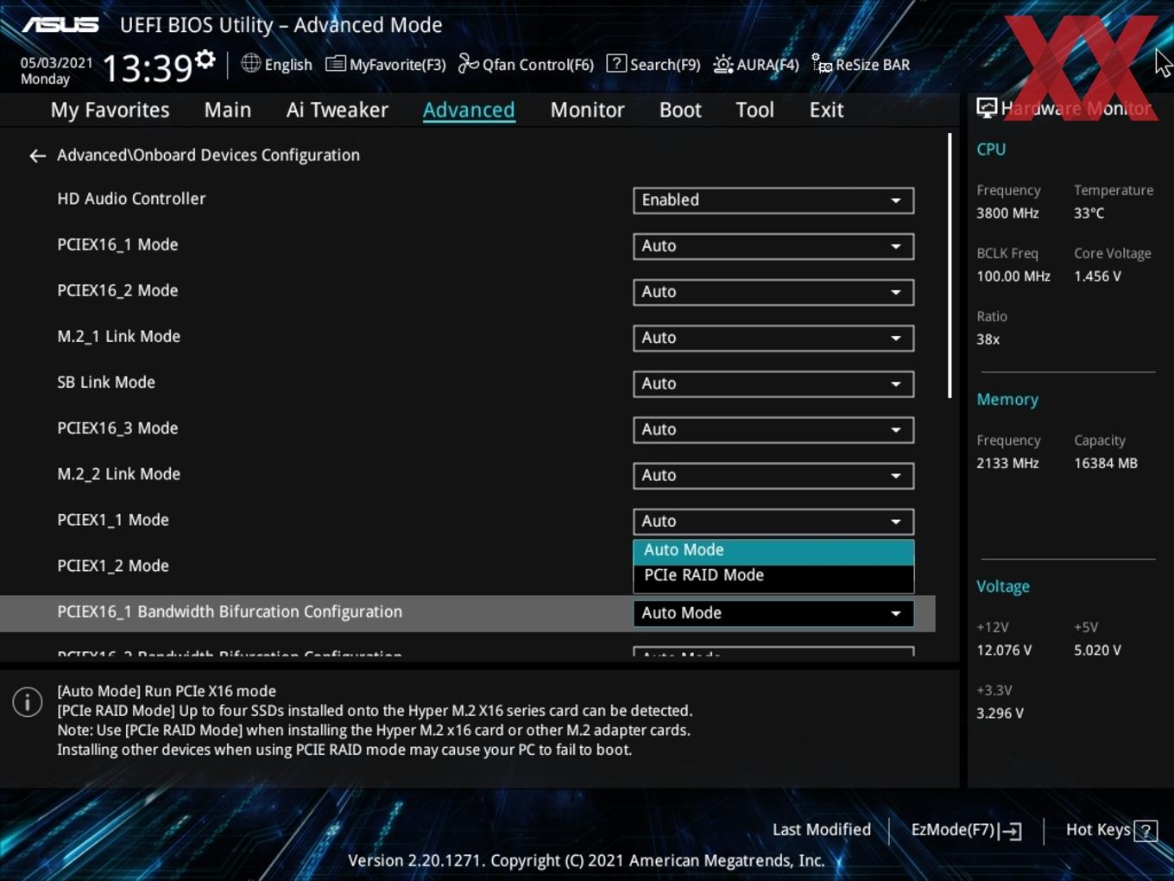
Task: Click the 16384 MB capacity value
Action: [x=1106, y=463]
